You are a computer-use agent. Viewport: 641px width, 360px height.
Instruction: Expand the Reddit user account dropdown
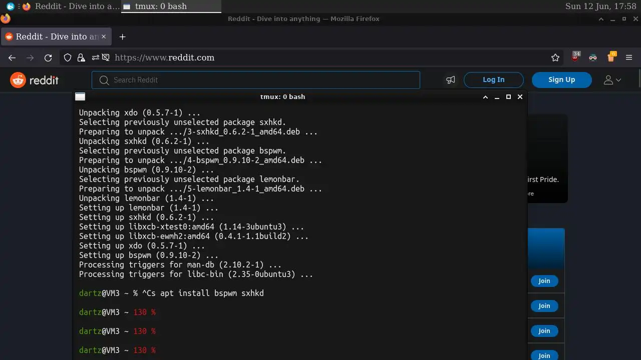(x=612, y=80)
